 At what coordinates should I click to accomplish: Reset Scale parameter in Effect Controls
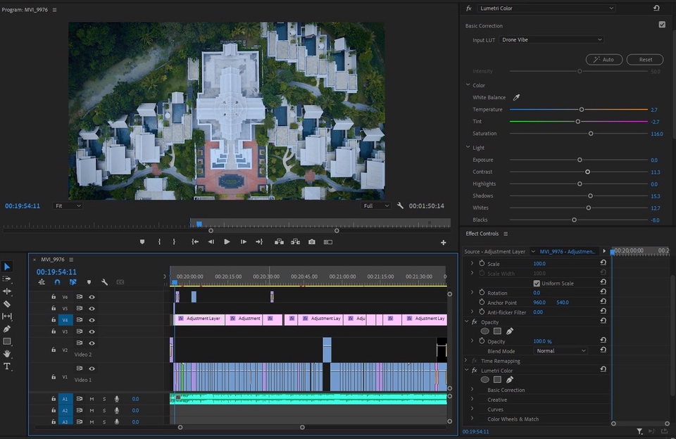(x=603, y=263)
